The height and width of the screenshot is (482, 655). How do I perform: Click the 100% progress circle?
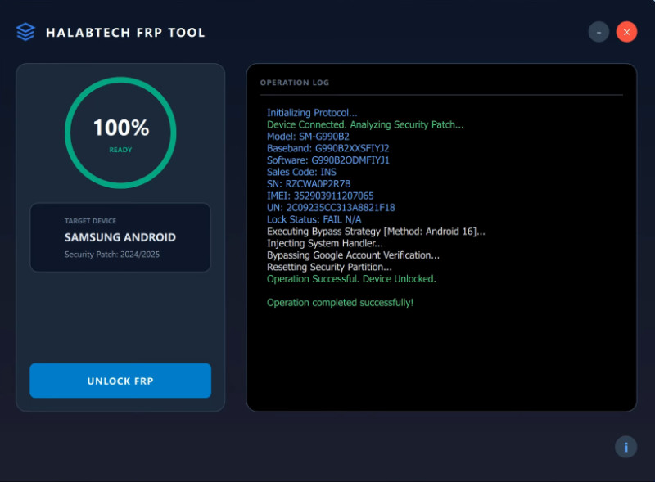(120, 128)
